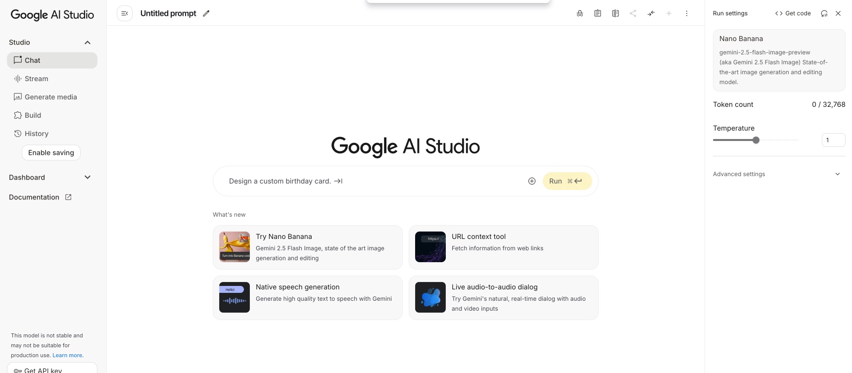
Task: Click Get code
Action: click(x=793, y=13)
